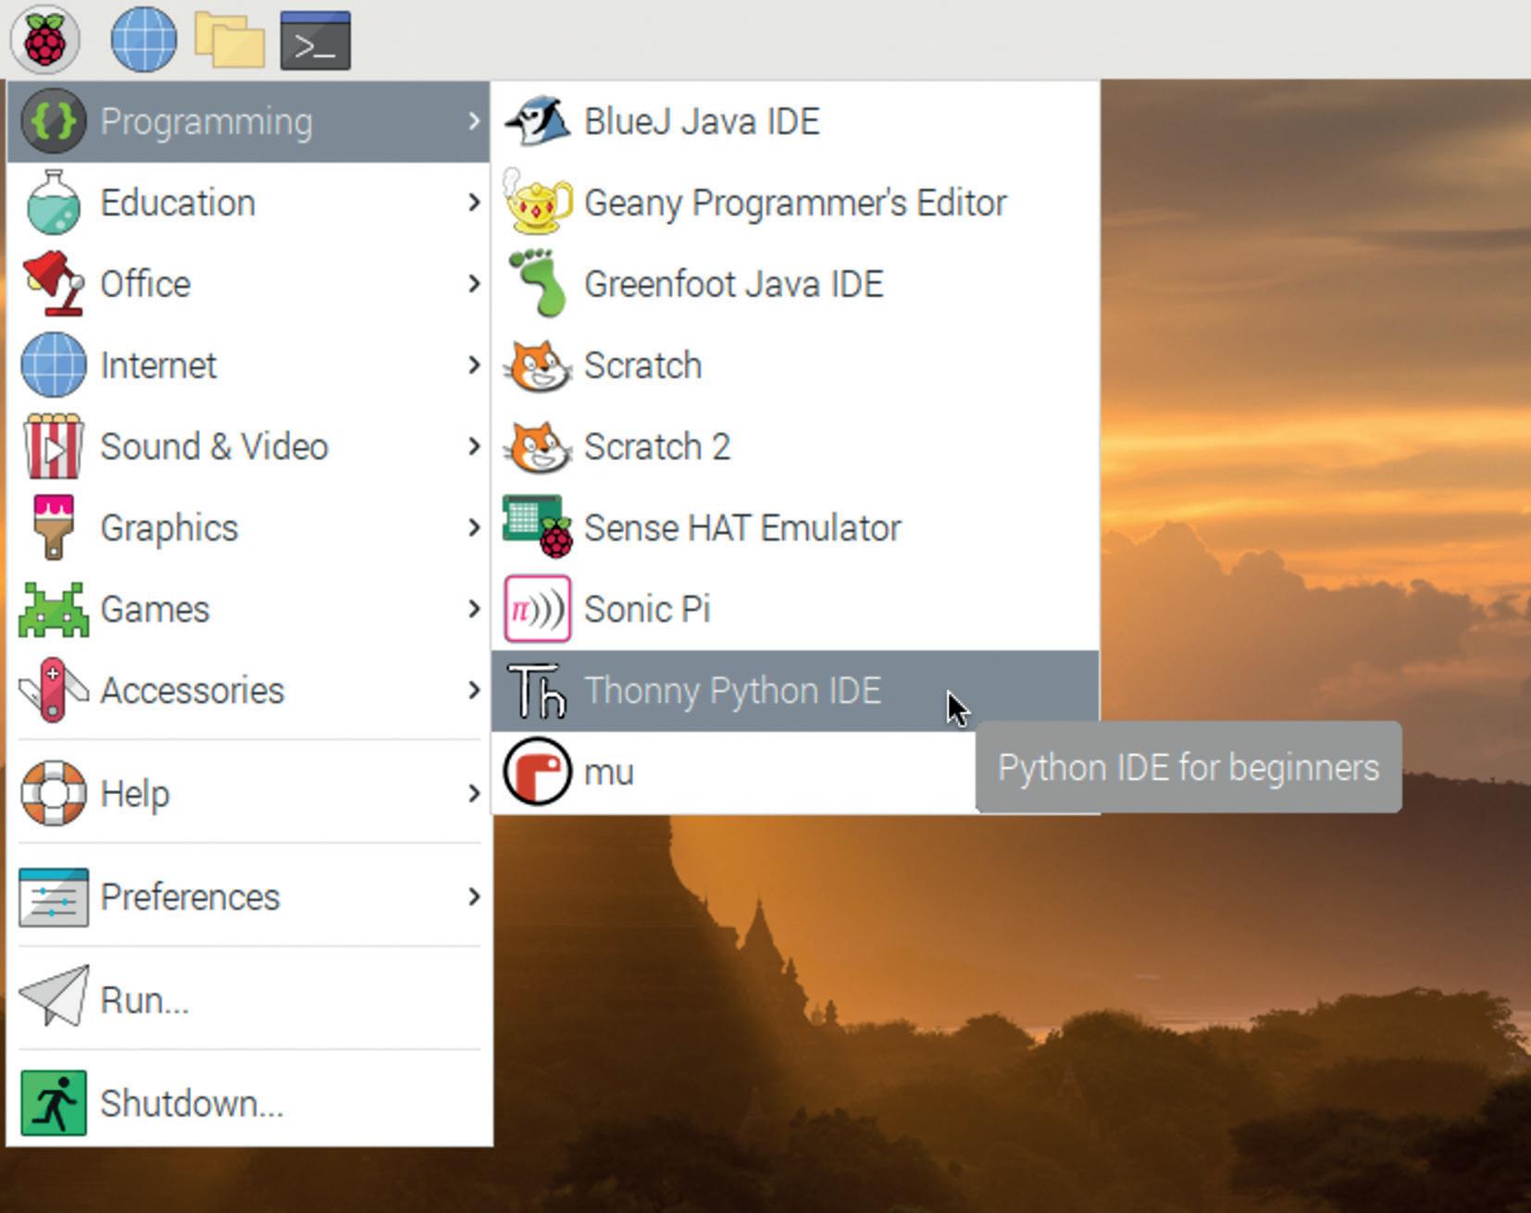Launch the mu editor entry

tap(734, 772)
